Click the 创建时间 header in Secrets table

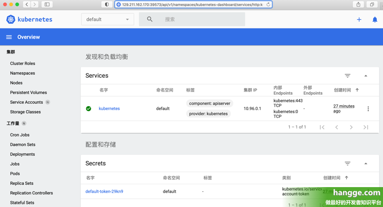332,178
